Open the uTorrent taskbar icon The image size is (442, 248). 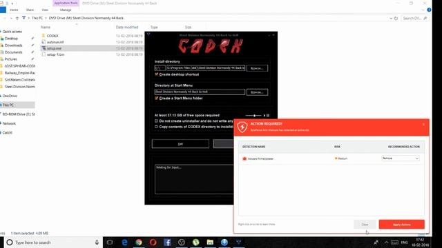click(195, 242)
